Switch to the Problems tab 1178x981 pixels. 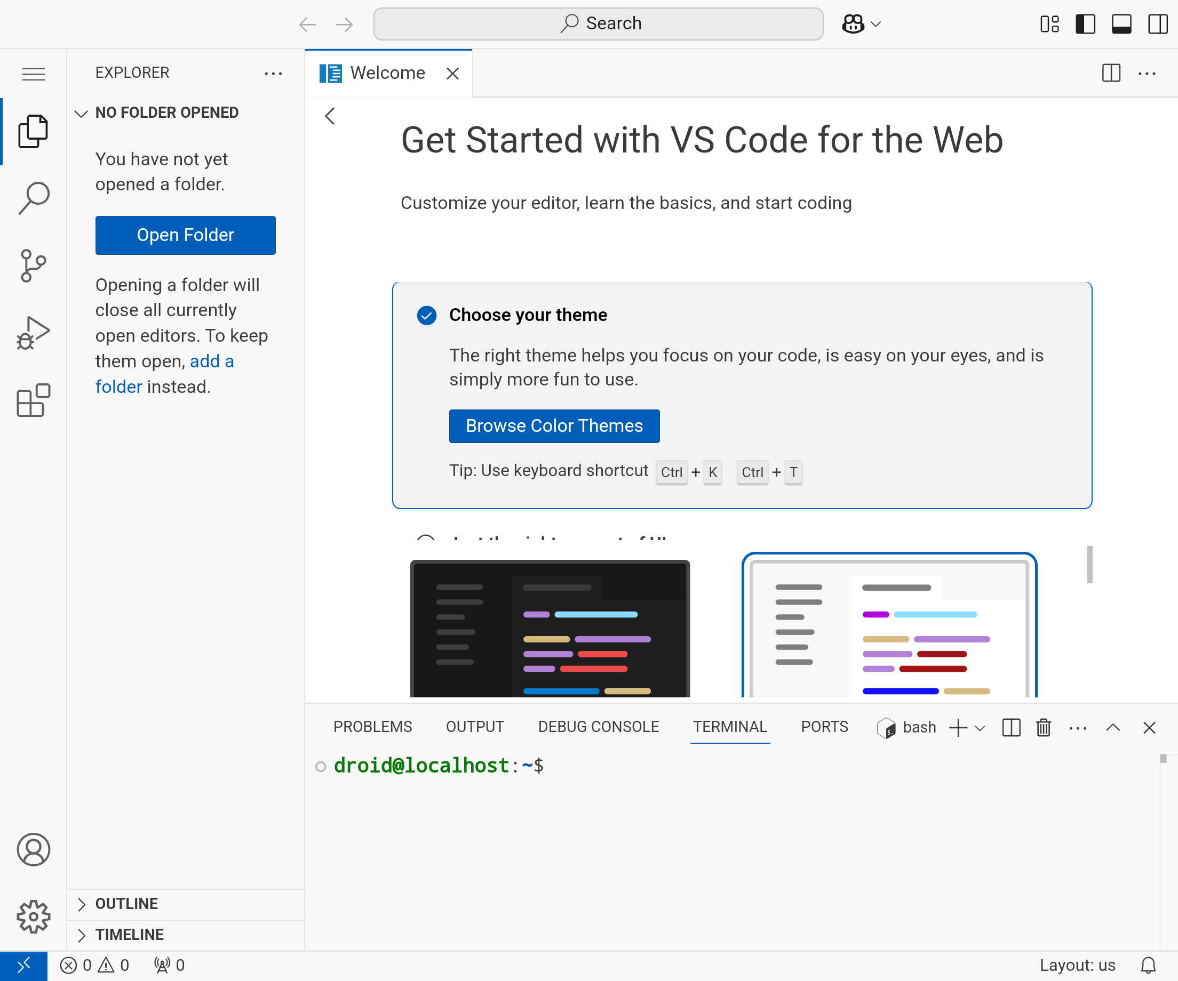(x=372, y=727)
